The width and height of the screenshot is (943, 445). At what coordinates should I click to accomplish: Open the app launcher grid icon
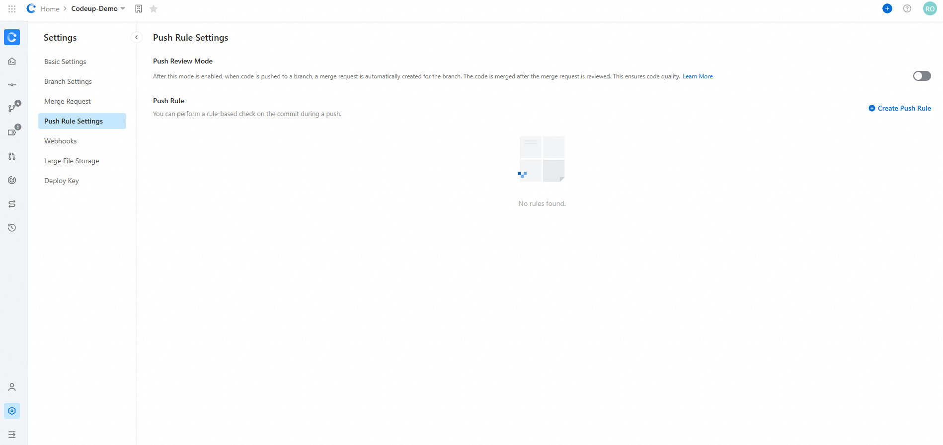tap(12, 9)
